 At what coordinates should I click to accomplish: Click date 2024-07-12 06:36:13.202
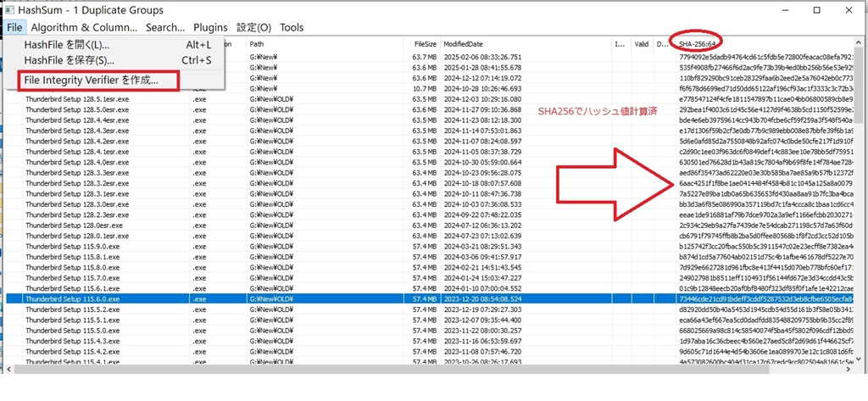(482, 226)
